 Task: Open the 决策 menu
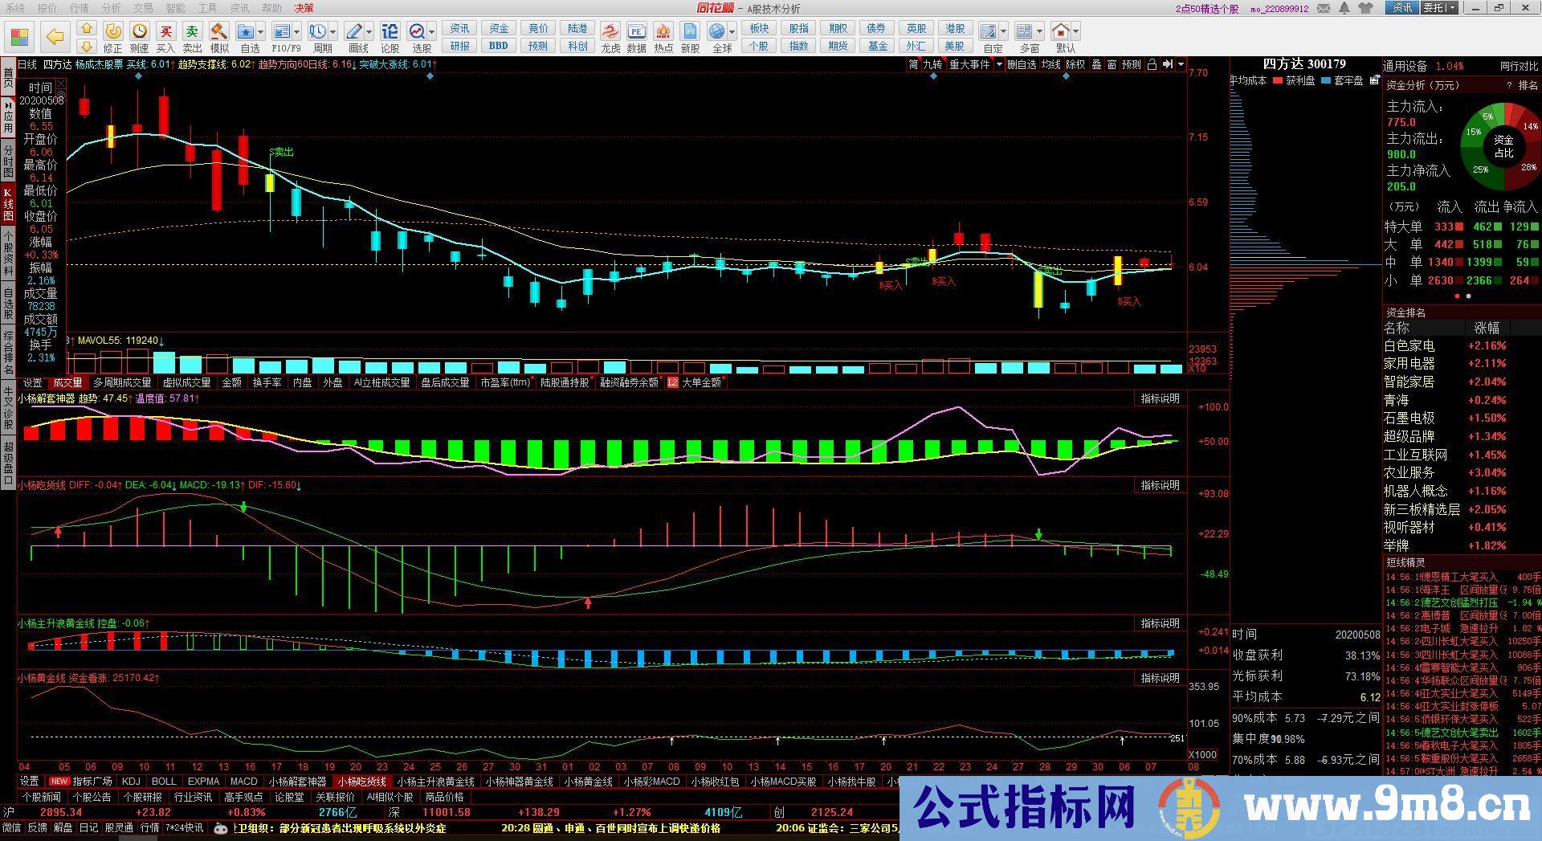point(304,8)
